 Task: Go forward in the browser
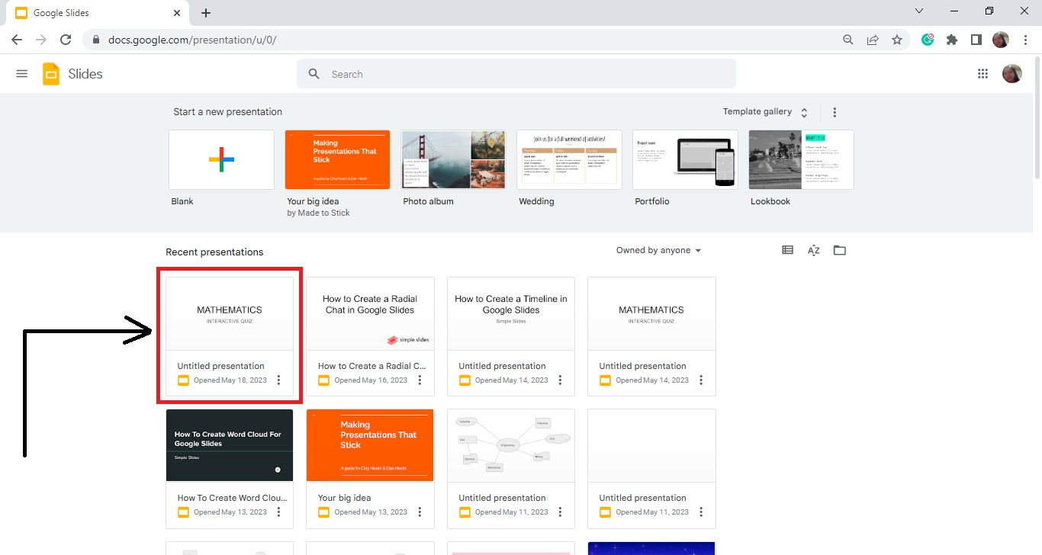(x=41, y=40)
